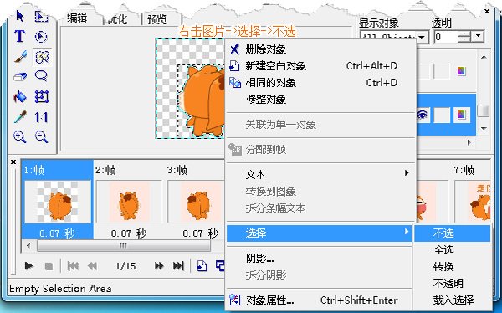Click object panel scroll right arrow
The height and width of the screenshot is (313, 502).
[469, 142]
